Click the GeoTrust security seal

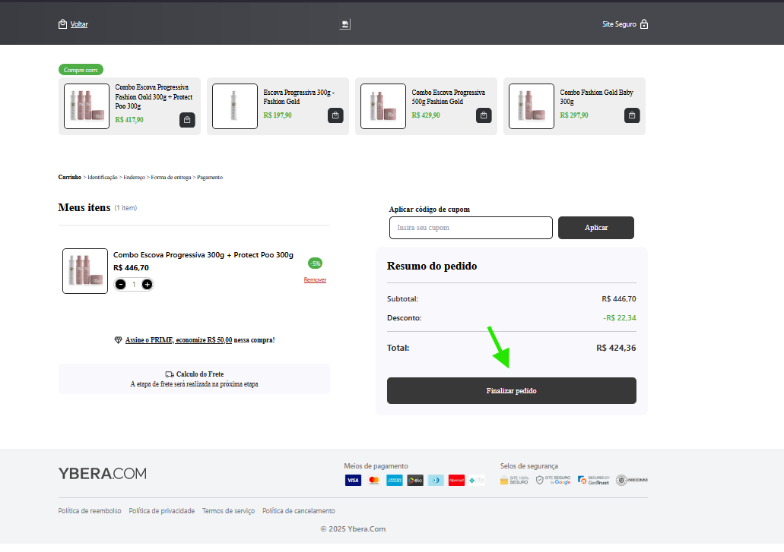coord(593,480)
